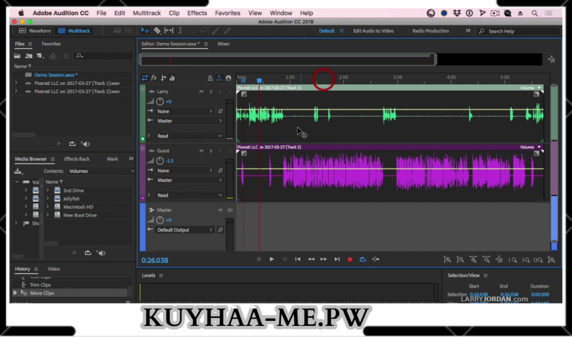572x337 pixels.
Task: Open Contents Volumes dropdown
Action: (101, 171)
